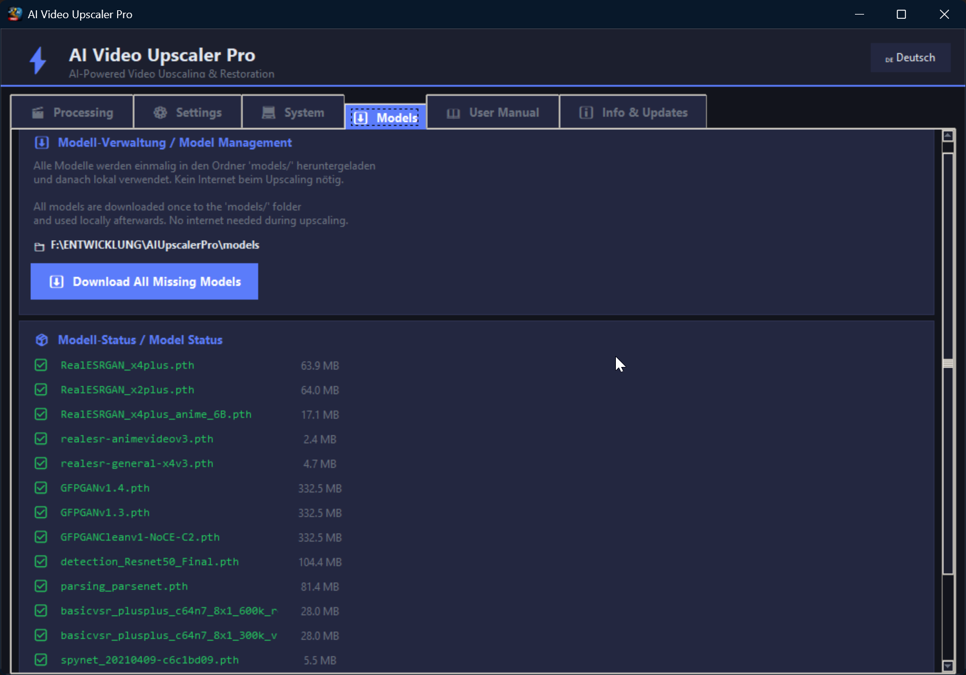Select the RealESRGAN_x2plus.pth file name
966x675 pixels.
[127, 390]
